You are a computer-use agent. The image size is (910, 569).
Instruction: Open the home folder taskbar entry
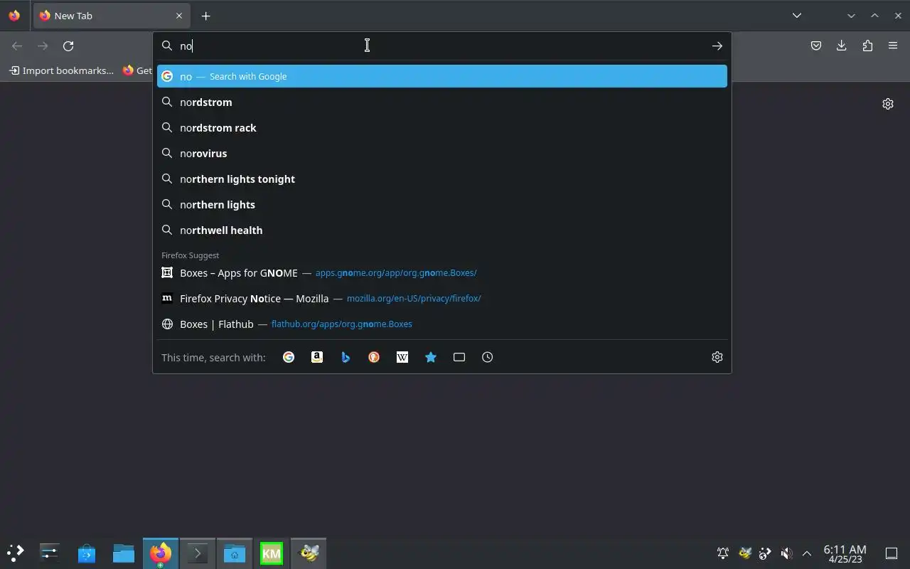click(x=235, y=553)
